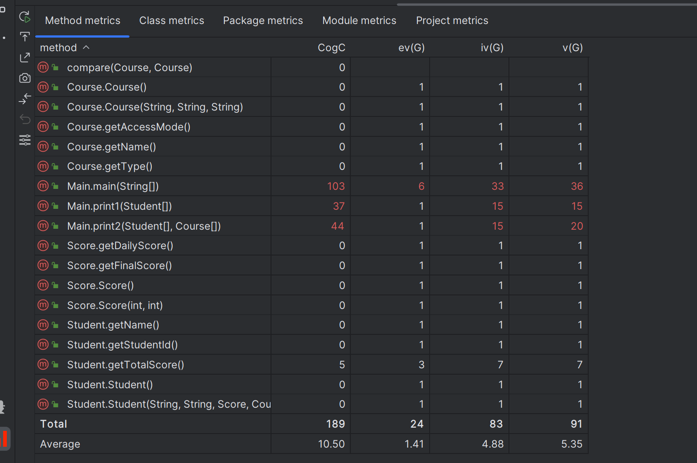Click the upload-arrow export icon
Image resolution: width=697 pixels, height=463 pixels.
point(25,37)
